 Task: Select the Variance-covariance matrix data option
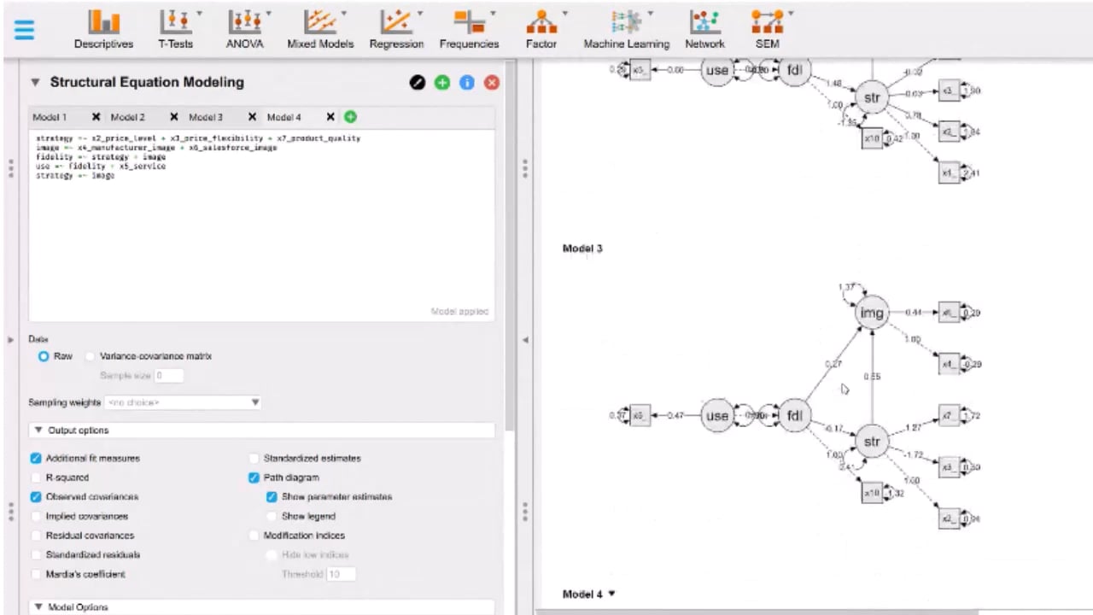click(91, 356)
